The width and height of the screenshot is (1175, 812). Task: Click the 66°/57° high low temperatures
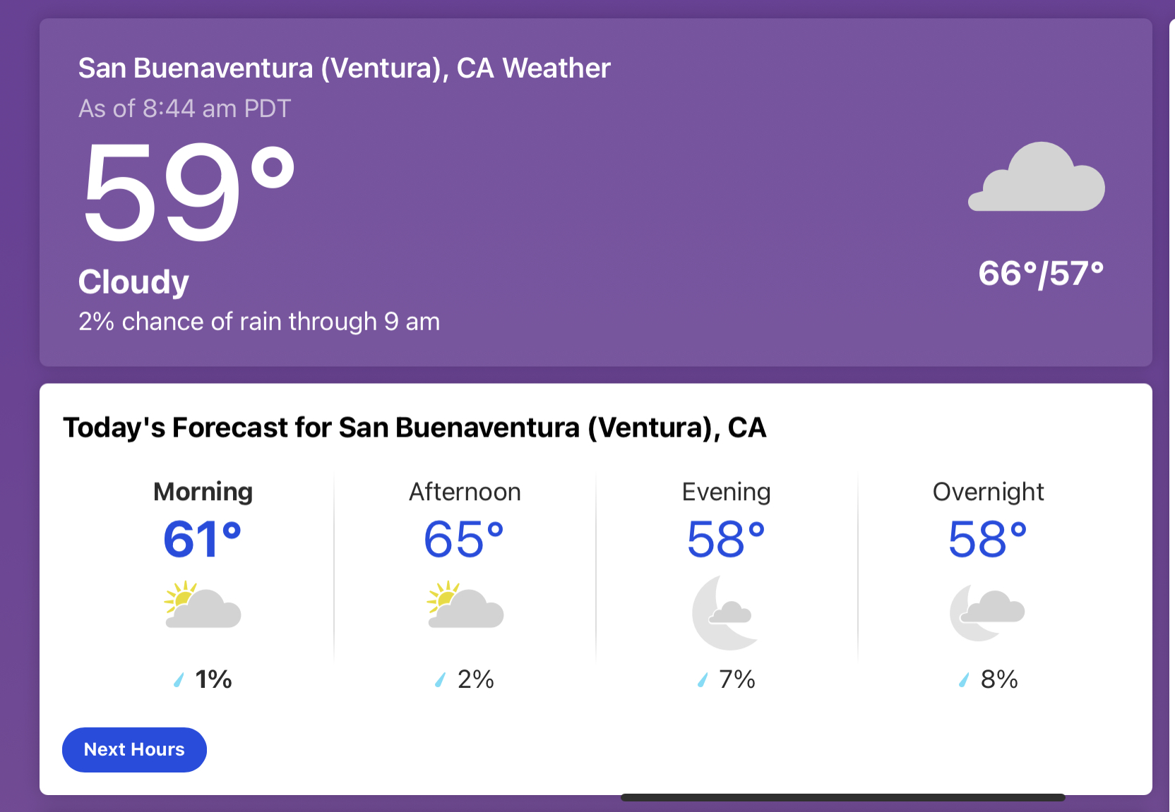[x=1041, y=274]
